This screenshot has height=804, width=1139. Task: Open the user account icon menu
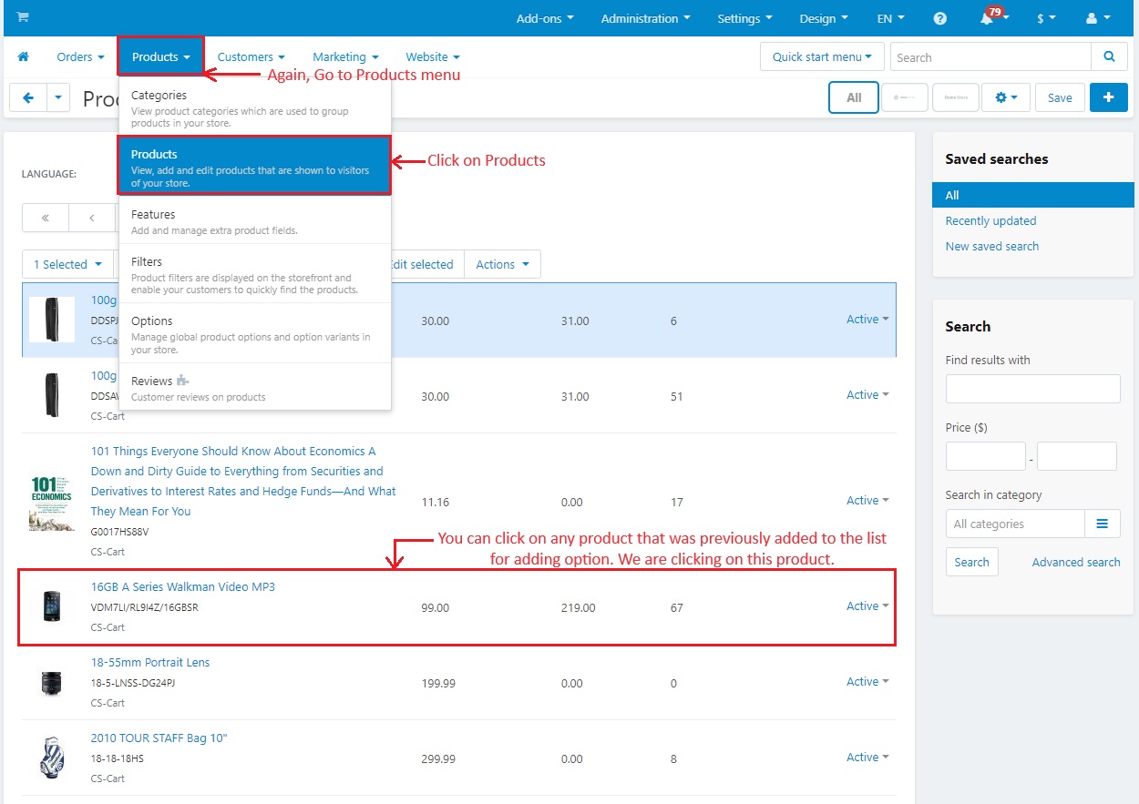pos(1098,18)
